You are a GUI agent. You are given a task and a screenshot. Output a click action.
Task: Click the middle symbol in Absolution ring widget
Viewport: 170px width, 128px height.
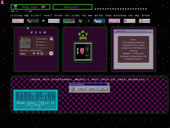coord(36,107)
